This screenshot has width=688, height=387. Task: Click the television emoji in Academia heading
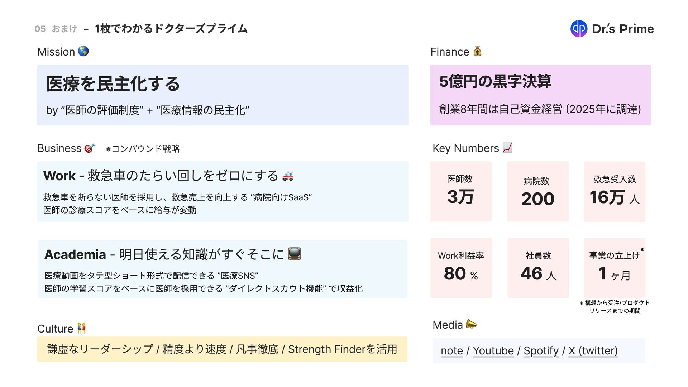pos(294,254)
